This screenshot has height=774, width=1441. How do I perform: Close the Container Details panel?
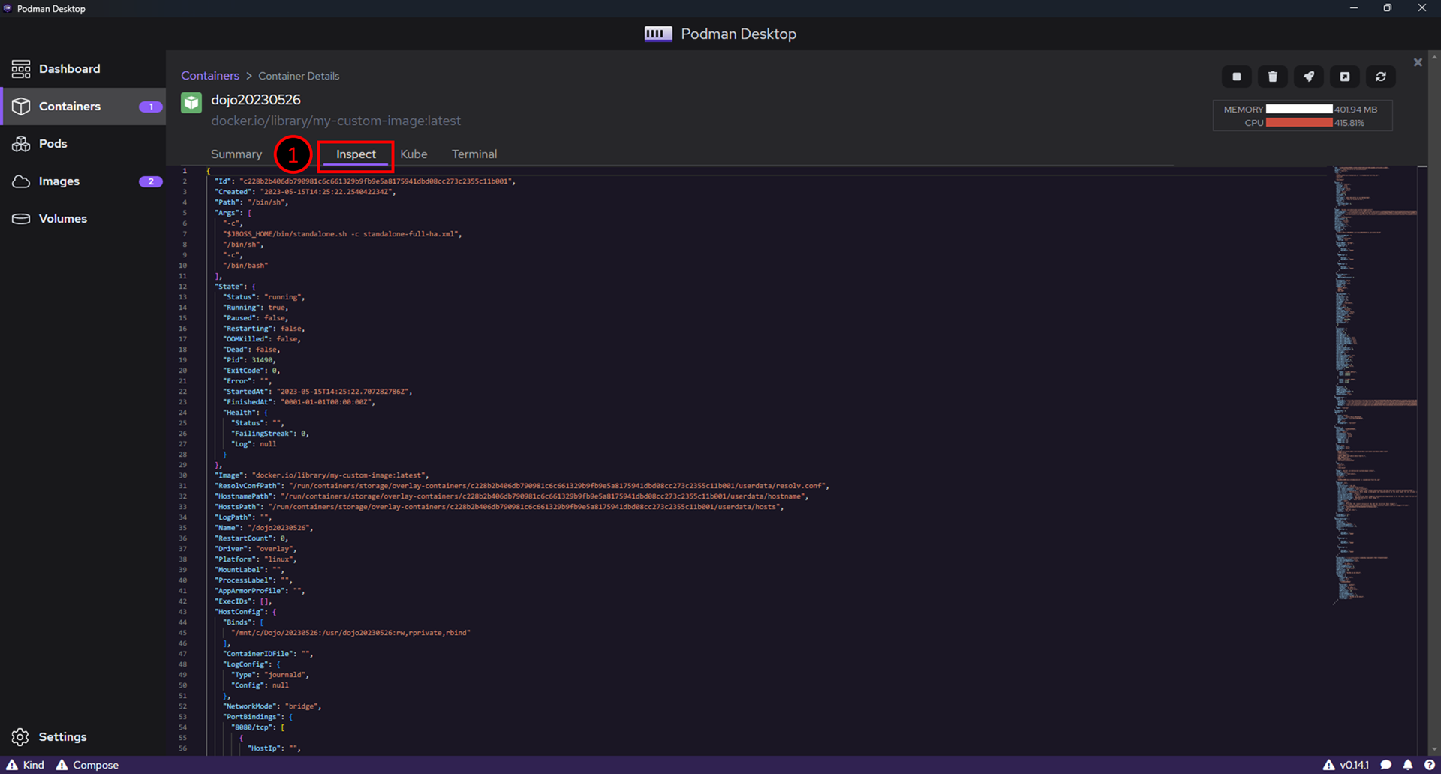1418,62
